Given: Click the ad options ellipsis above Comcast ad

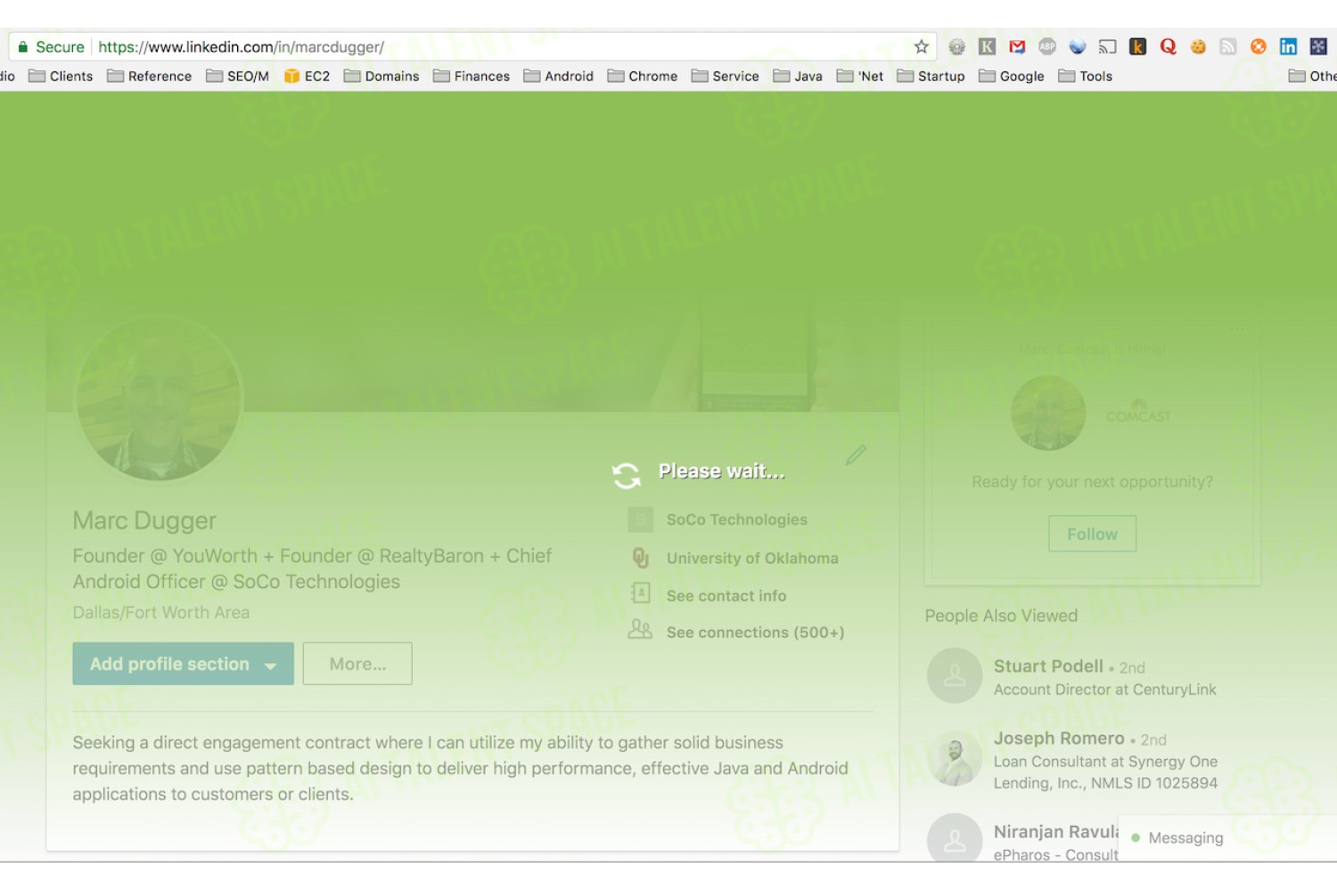Looking at the screenshot, I should click(x=1236, y=330).
